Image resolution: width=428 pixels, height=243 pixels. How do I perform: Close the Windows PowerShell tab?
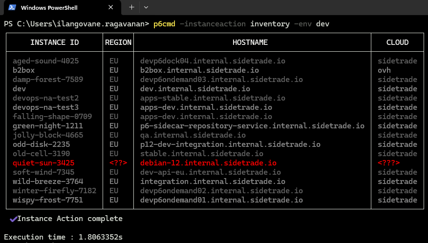[110, 7]
